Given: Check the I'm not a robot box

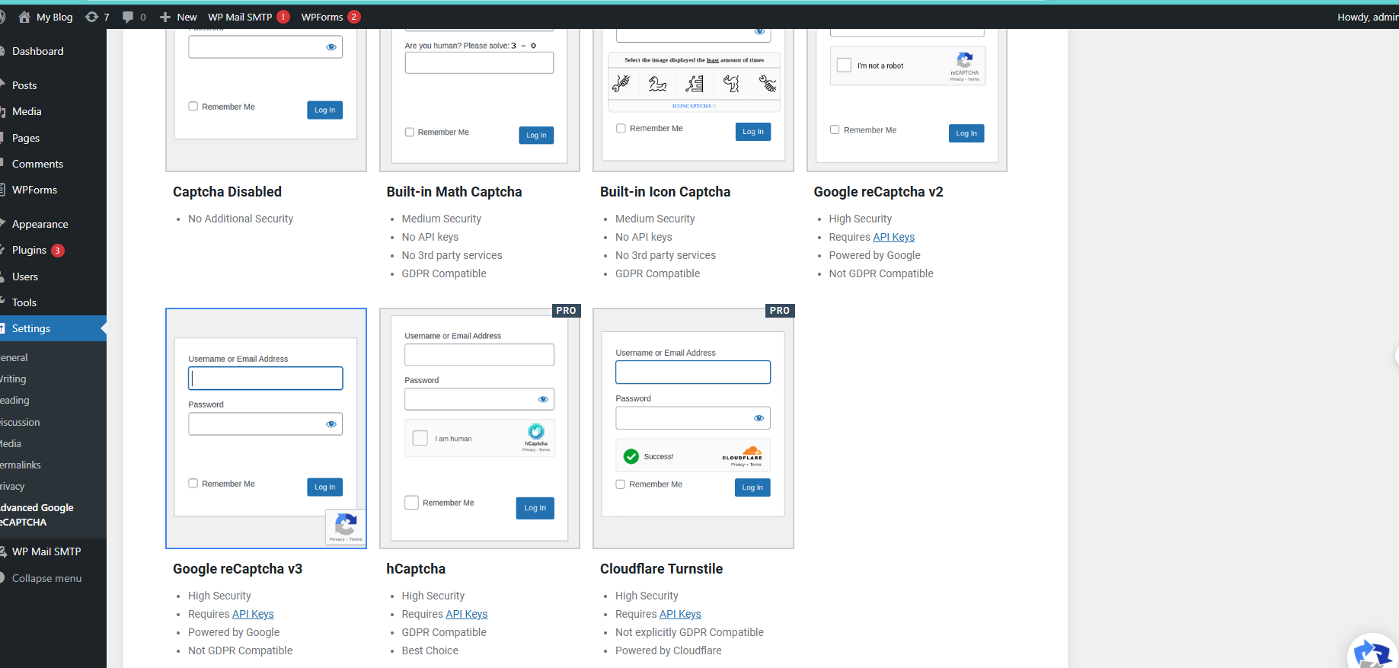Looking at the screenshot, I should [844, 66].
